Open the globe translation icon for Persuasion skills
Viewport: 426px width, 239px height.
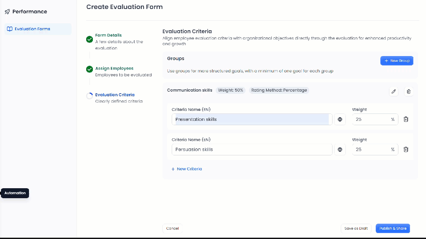click(x=340, y=149)
